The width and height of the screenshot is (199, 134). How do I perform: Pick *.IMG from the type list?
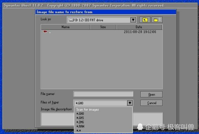click(80, 122)
